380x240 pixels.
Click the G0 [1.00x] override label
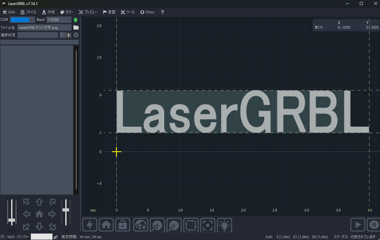320,237
